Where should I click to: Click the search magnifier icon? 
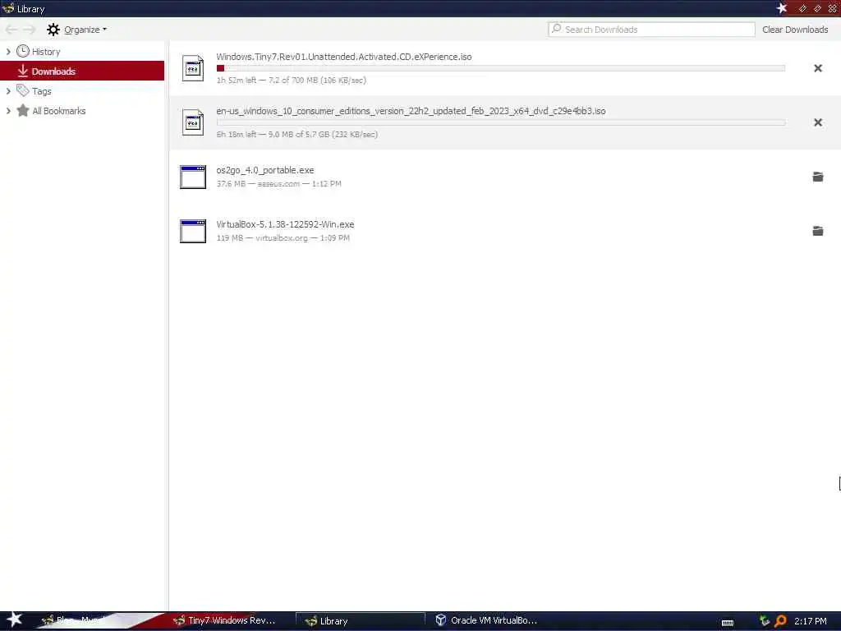[556, 29]
